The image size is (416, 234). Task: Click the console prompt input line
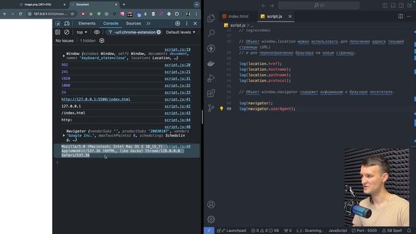127,162
